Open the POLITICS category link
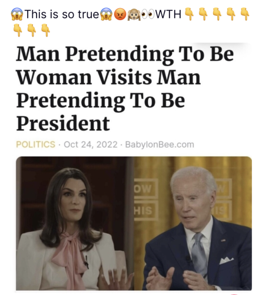This screenshot has height=295, width=262. tap(35, 145)
